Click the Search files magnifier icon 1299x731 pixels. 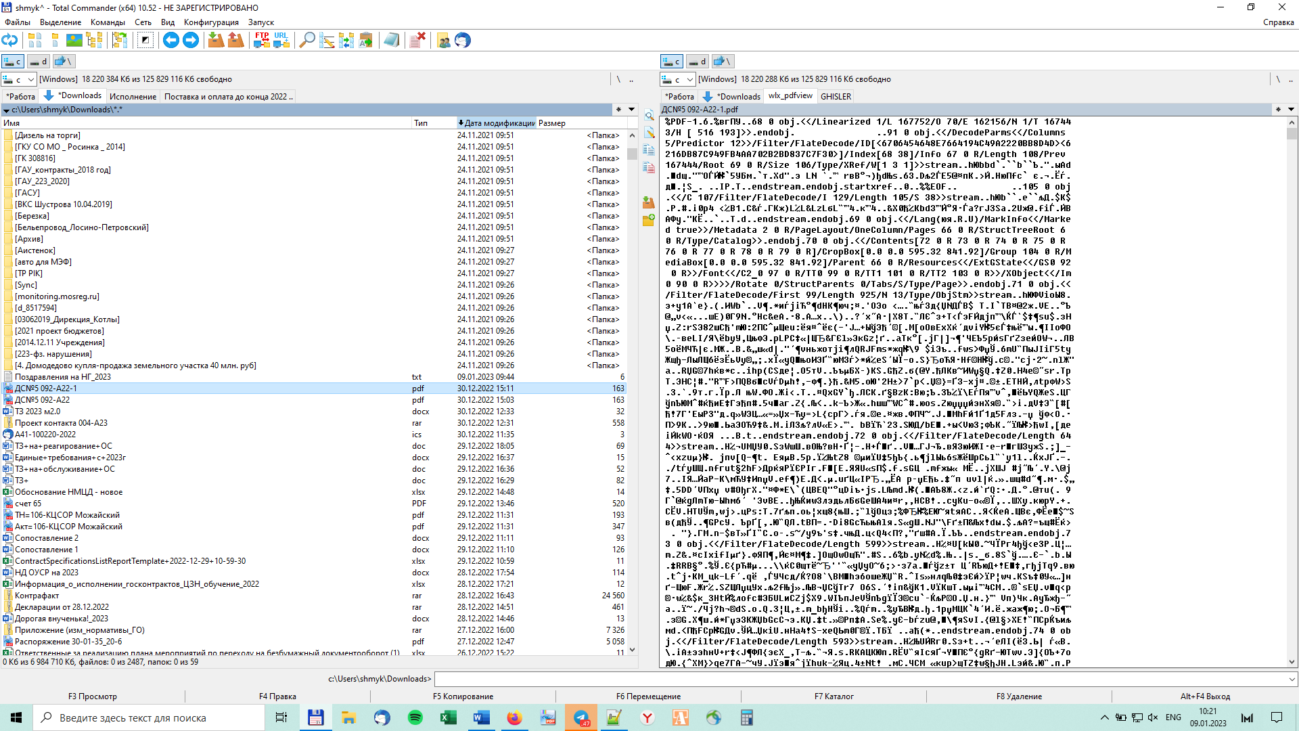[x=306, y=41]
